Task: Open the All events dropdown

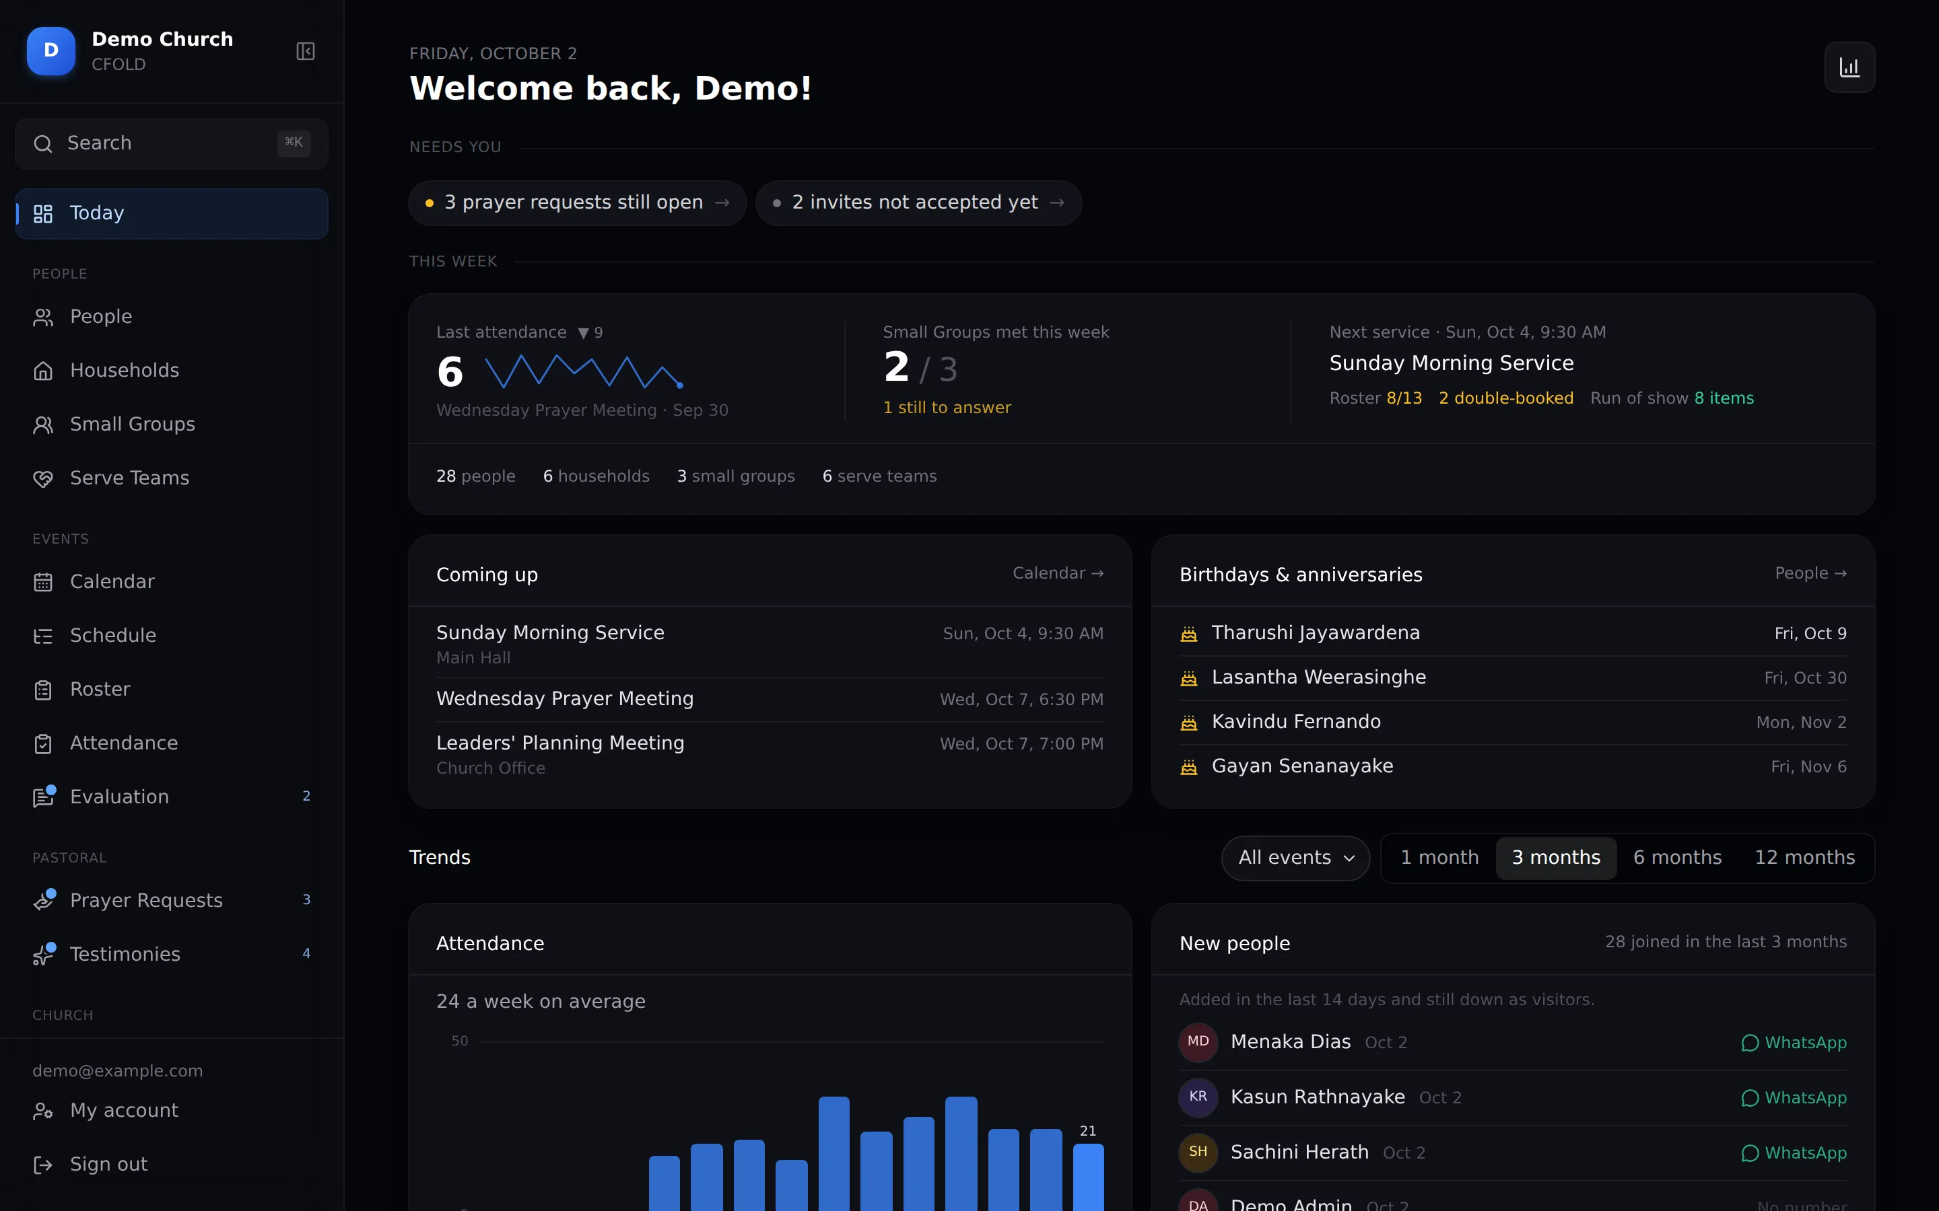Action: (x=1295, y=858)
